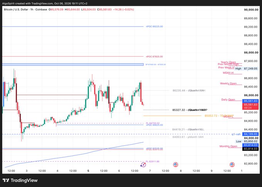Click the Prev Month High level label

coord(228,64)
